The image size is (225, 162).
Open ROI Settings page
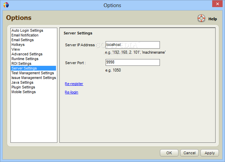click(21, 63)
